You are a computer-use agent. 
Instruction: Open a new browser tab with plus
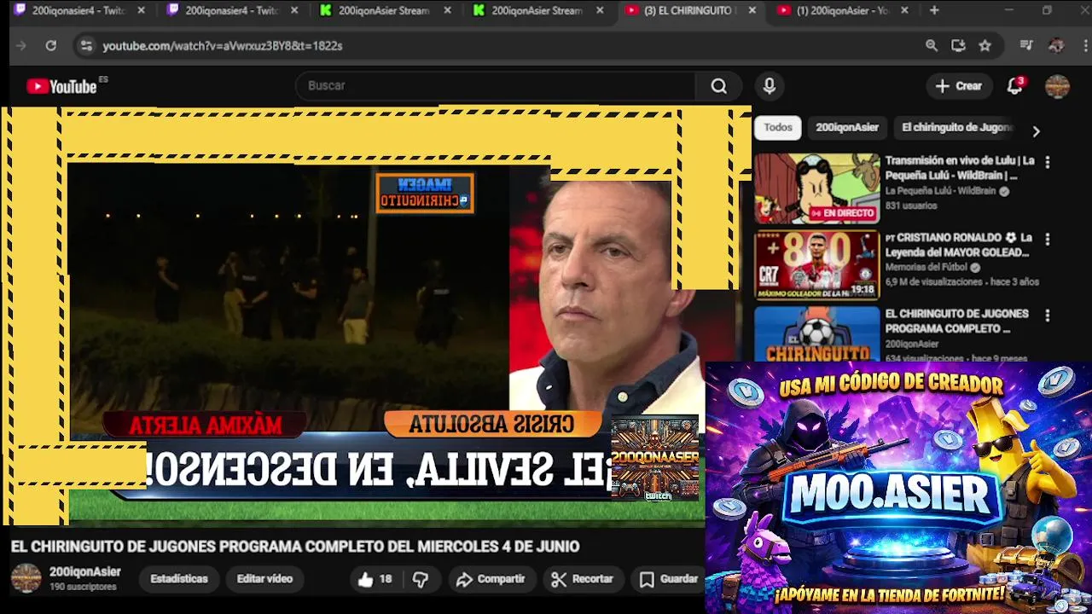[x=934, y=10]
